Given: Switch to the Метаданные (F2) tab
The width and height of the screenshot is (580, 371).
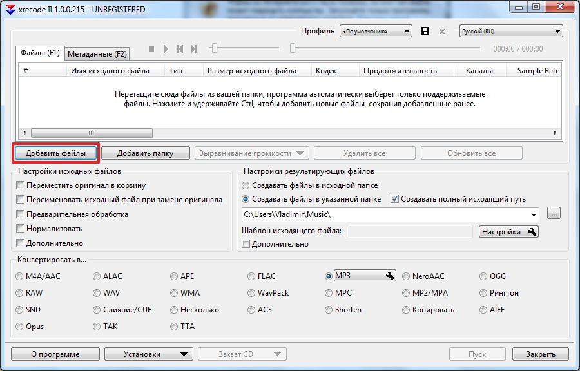Looking at the screenshot, I should pos(97,54).
